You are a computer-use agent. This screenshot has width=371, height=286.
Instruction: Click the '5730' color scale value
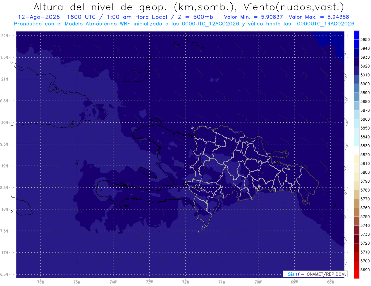click(x=365, y=234)
